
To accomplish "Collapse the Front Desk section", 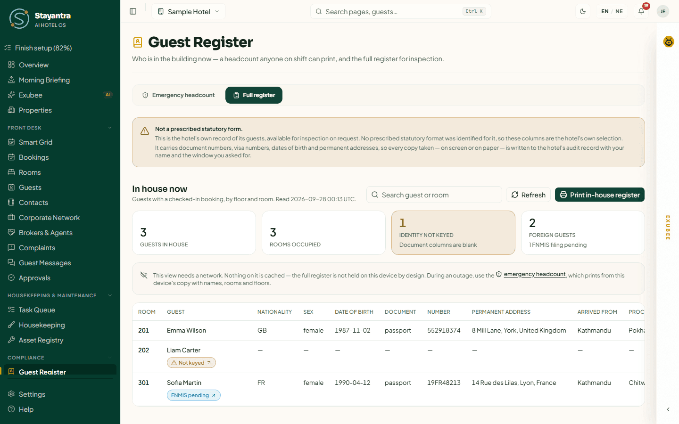I will [x=110, y=128].
